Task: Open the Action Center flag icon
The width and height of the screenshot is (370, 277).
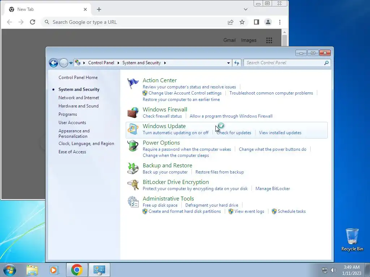Action: click(x=133, y=83)
